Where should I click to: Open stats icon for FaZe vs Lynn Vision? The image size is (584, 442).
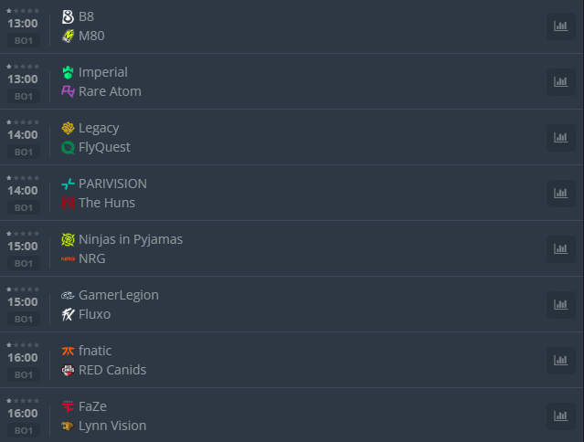(560, 416)
